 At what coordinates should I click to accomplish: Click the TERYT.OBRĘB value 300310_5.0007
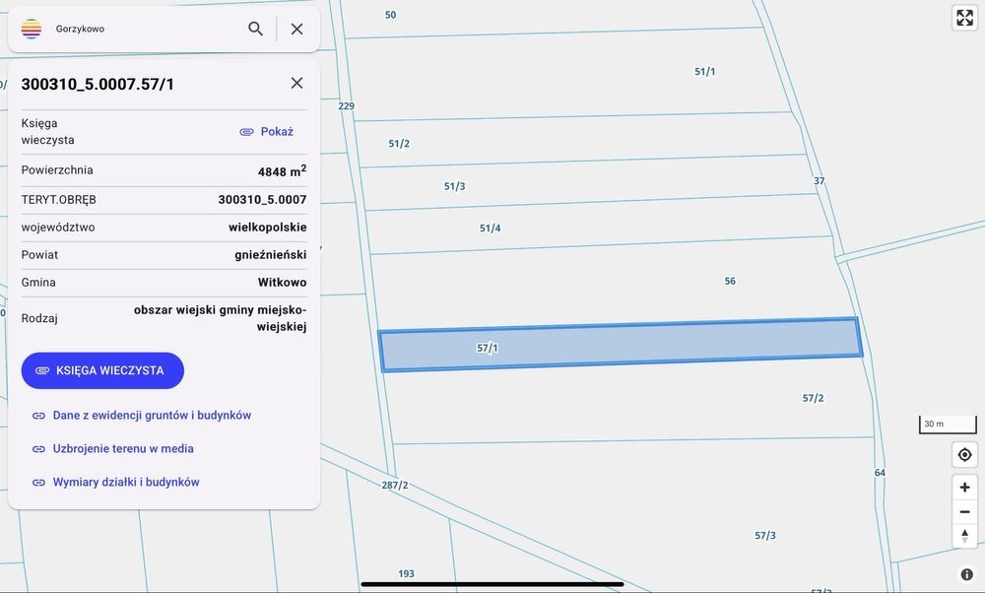coord(263,200)
